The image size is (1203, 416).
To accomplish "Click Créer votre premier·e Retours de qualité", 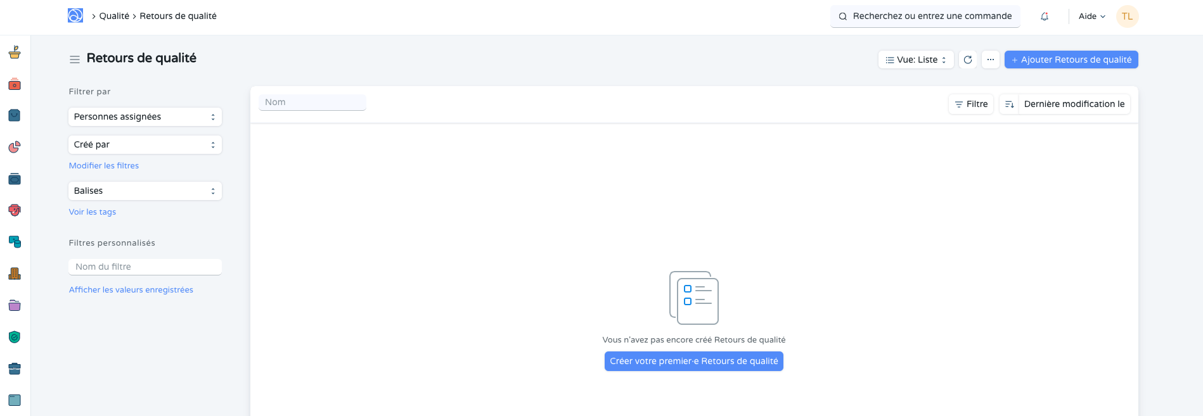I will (x=693, y=361).
